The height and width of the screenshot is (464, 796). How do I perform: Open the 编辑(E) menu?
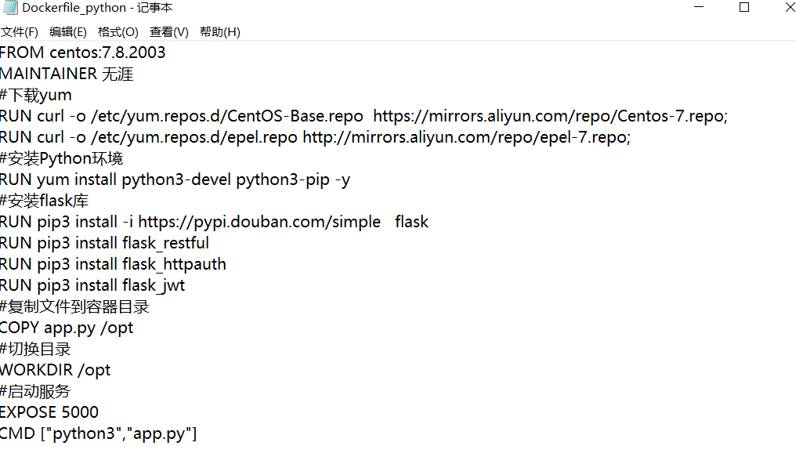[x=68, y=32]
